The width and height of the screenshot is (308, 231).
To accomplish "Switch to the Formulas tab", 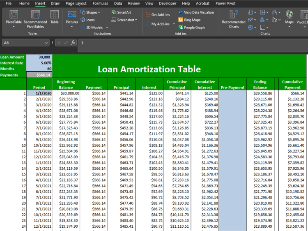I will click(100, 3).
